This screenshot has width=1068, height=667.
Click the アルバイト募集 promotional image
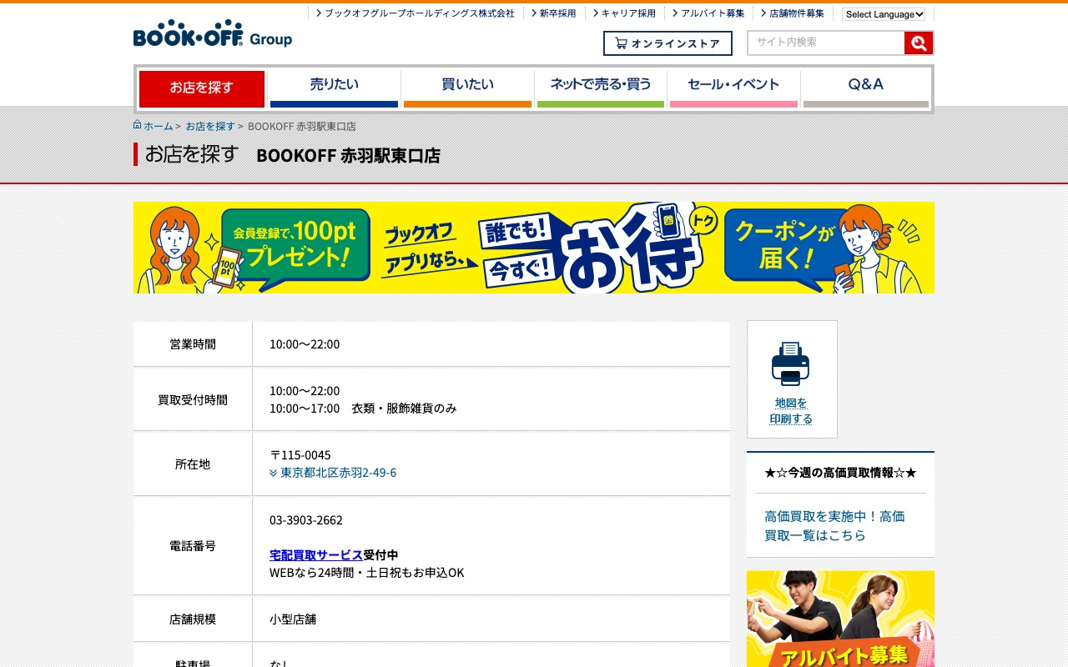pyautogui.click(x=840, y=619)
